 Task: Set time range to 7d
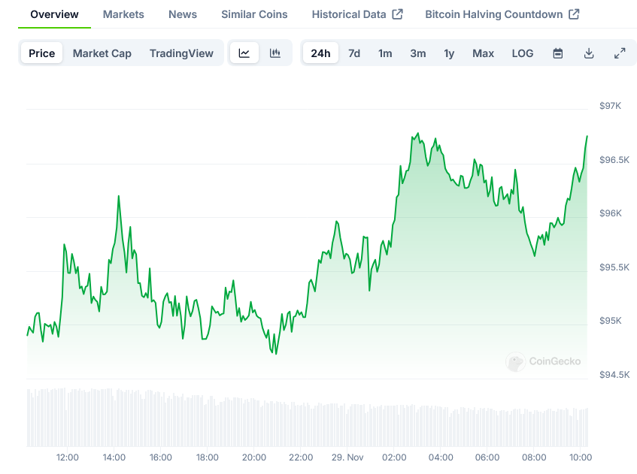(x=354, y=53)
